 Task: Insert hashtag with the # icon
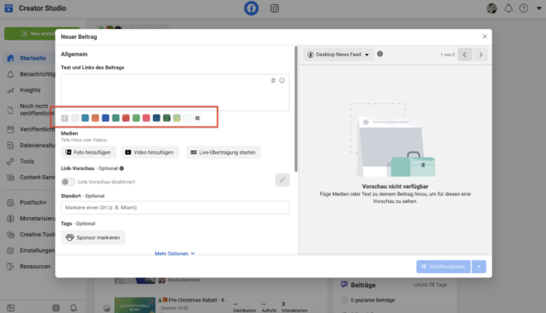tap(273, 81)
